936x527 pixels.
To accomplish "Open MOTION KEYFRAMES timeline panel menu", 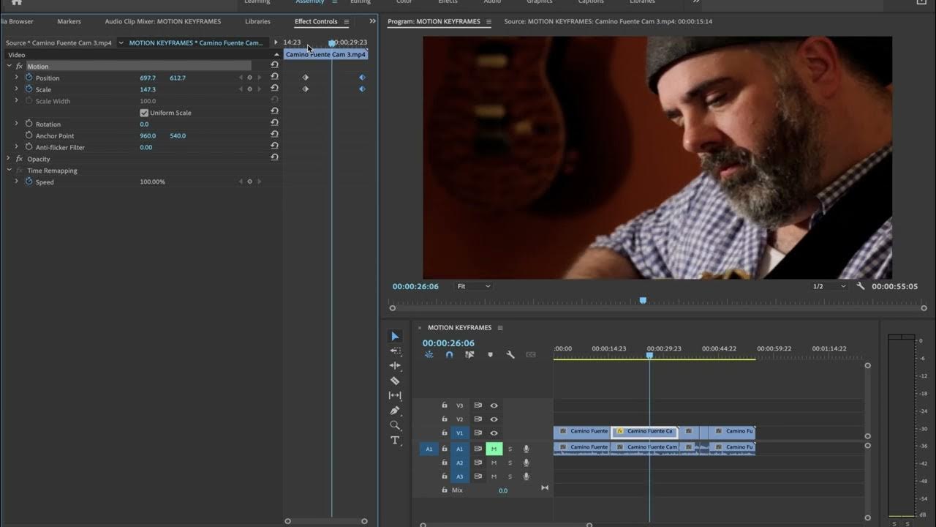I will click(x=500, y=328).
